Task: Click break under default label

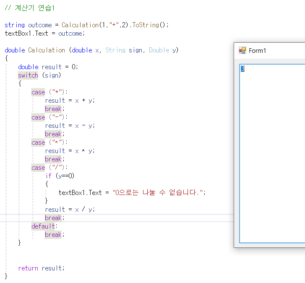Action: click(53, 235)
